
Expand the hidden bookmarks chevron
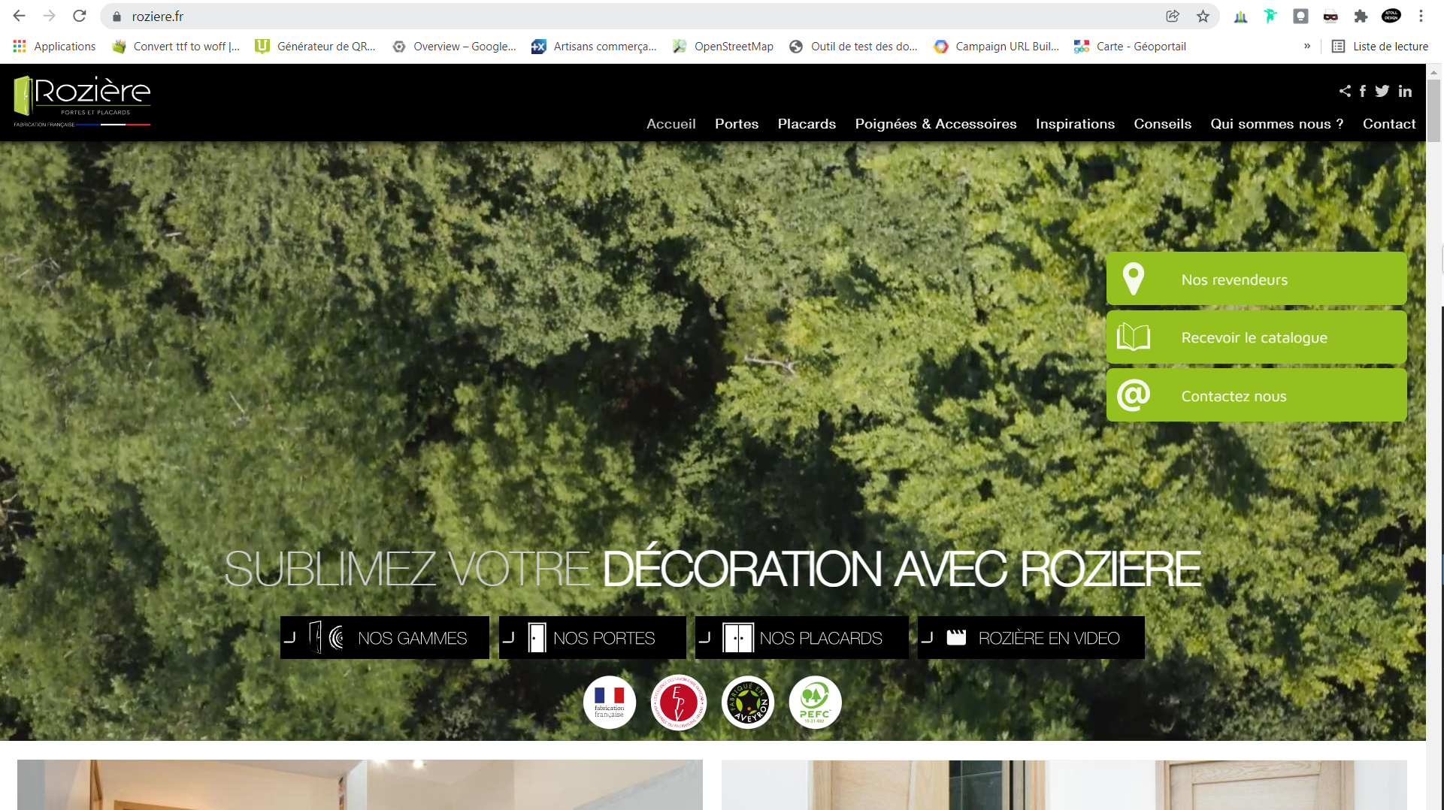tap(1307, 46)
